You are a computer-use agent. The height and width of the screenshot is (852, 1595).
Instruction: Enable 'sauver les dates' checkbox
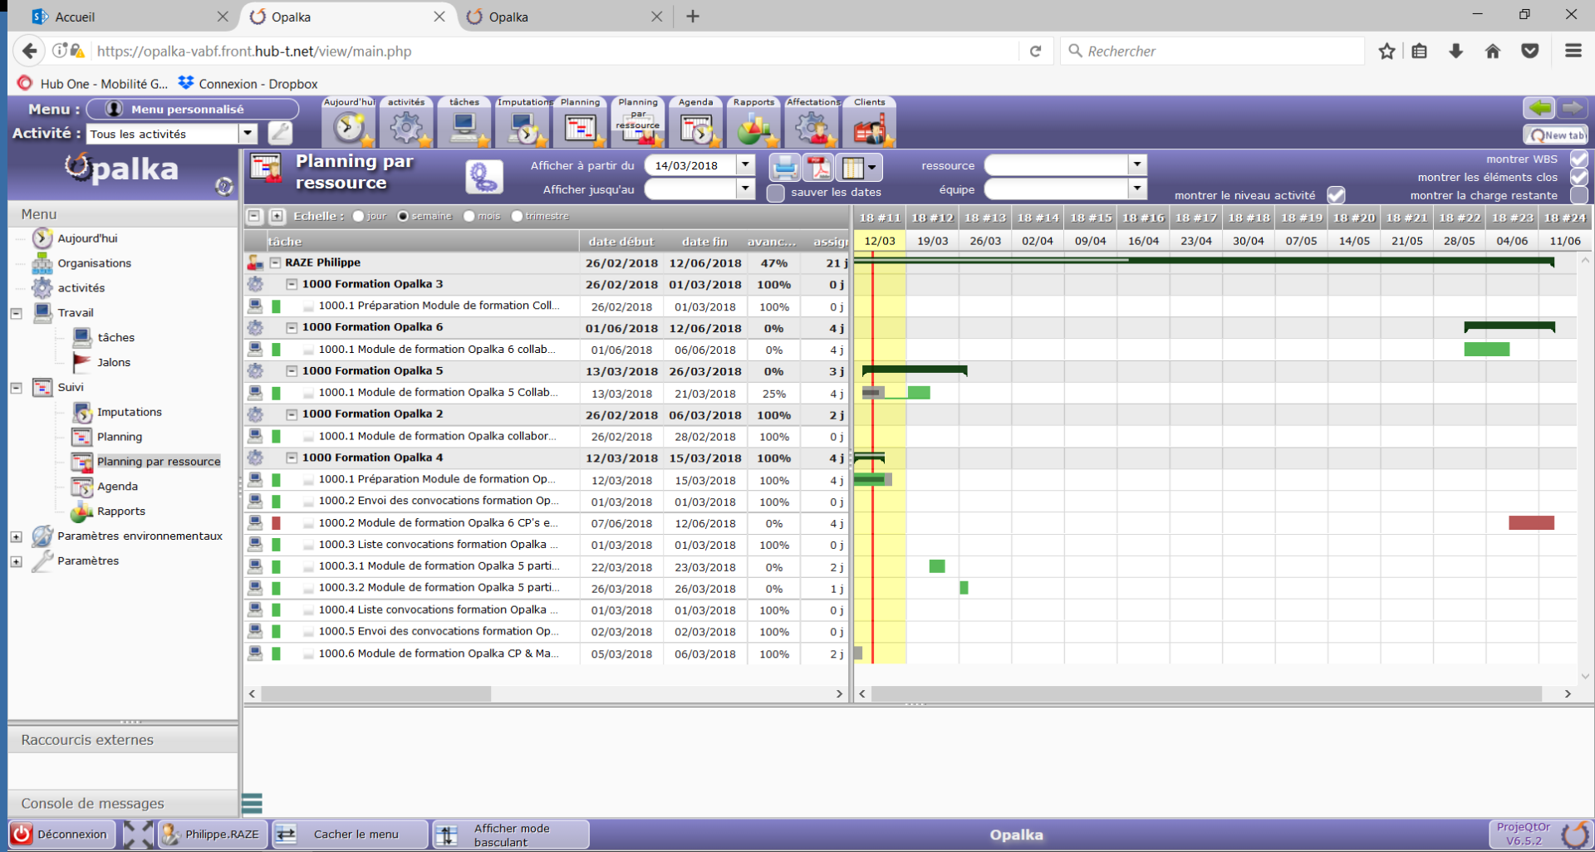(x=776, y=193)
